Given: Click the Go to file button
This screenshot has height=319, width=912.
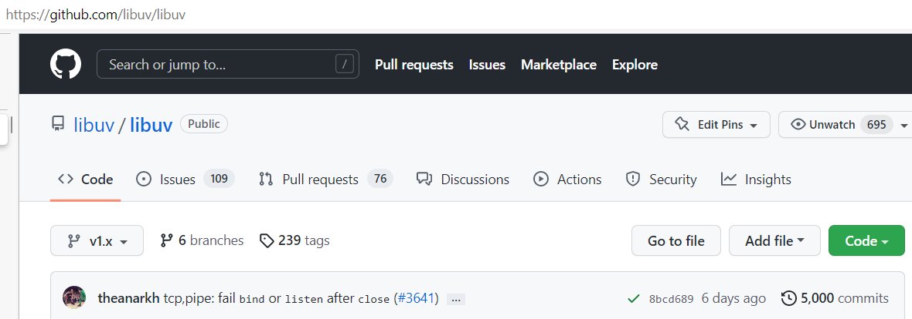Looking at the screenshot, I should [675, 240].
